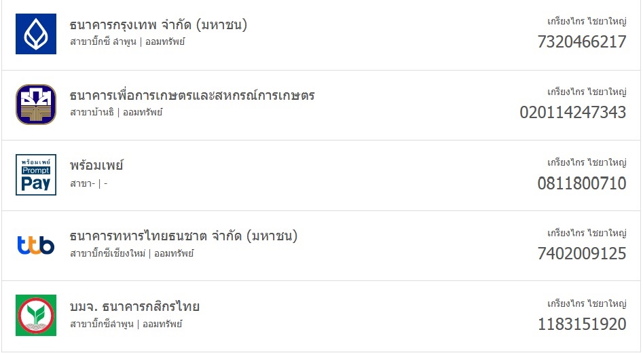Click account holder name above 7320466217
643x353 pixels.
click(587, 21)
